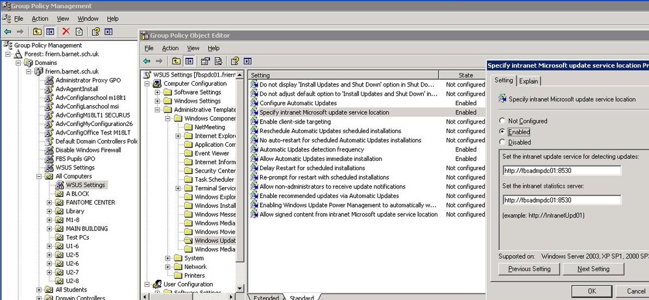This screenshot has height=300, width=649.
Task: Click Help icon in Group Policy Management toolbar
Action: click(95, 31)
